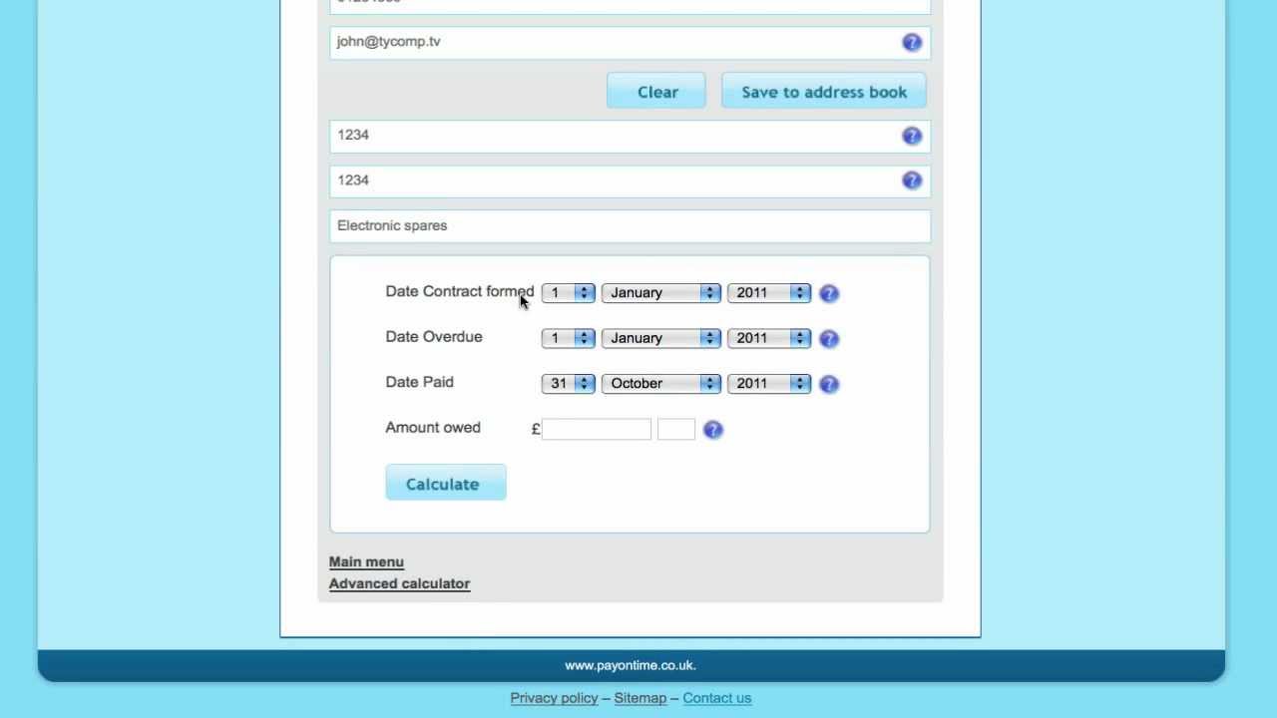Open help icon for Date Contract formed

(829, 293)
